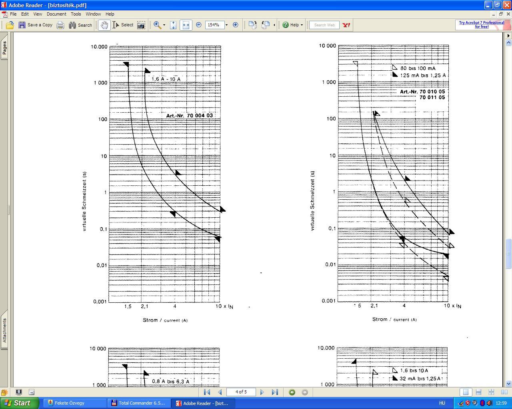The width and height of the screenshot is (512, 409).
Task: Click the scrollbar up arrow
Action: 508,42
